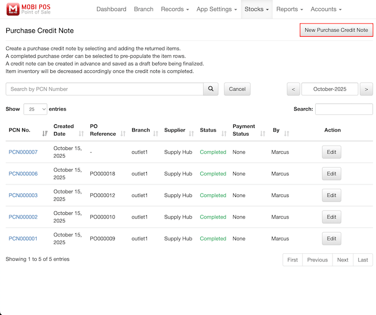Expand the Stocks menu

pos(256,9)
